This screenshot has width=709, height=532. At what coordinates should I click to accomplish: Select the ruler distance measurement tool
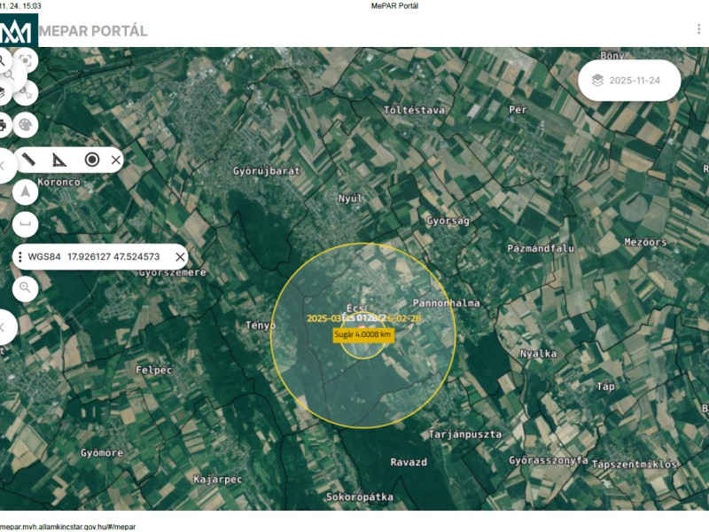pos(28,160)
